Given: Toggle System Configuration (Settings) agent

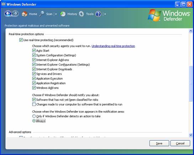Looking at the screenshot, I should 34,55.
